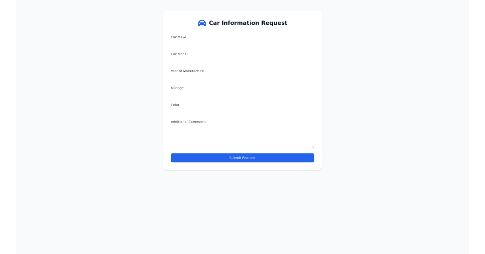Click the Additional Comments label
The height and width of the screenshot is (254, 485).
click(x=188, y=122)
